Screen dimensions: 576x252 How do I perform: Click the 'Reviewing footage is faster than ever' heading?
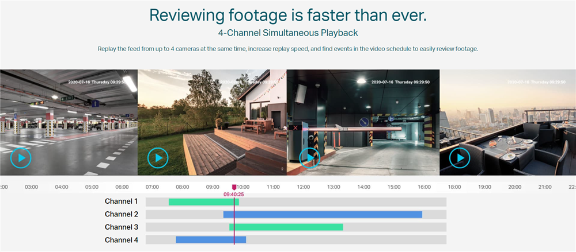288,15
